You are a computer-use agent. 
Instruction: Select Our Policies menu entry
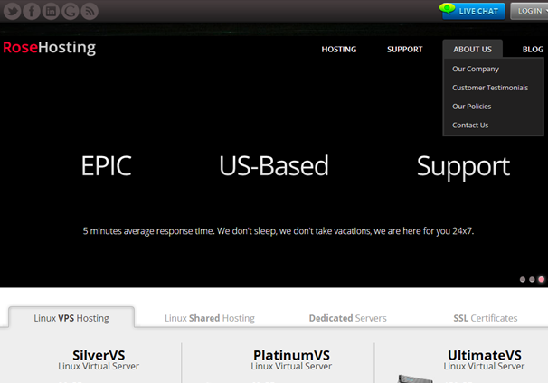pos(472,107)
